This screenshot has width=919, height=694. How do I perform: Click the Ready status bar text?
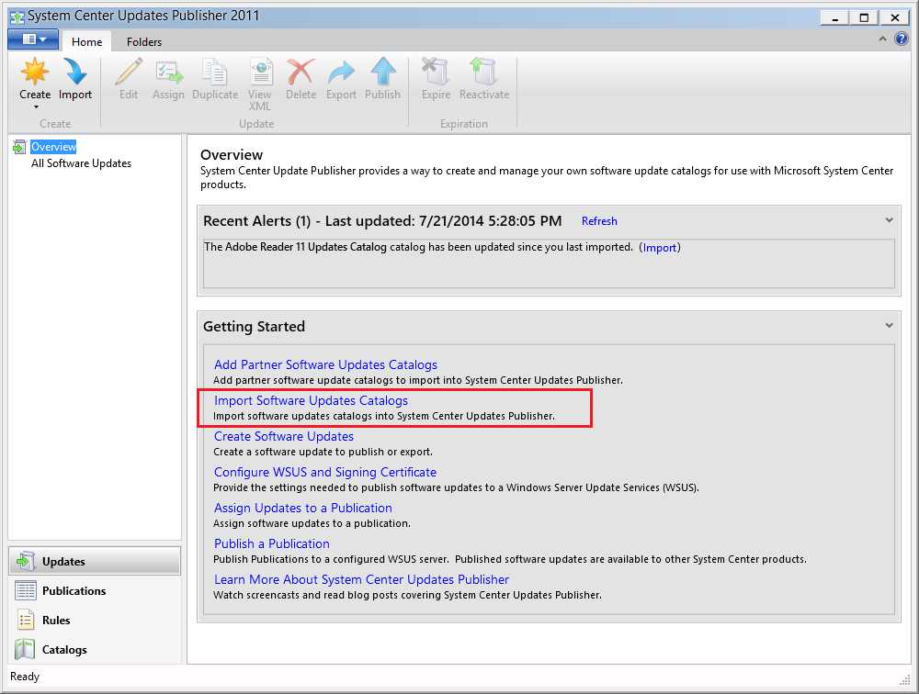coord(25,677)
